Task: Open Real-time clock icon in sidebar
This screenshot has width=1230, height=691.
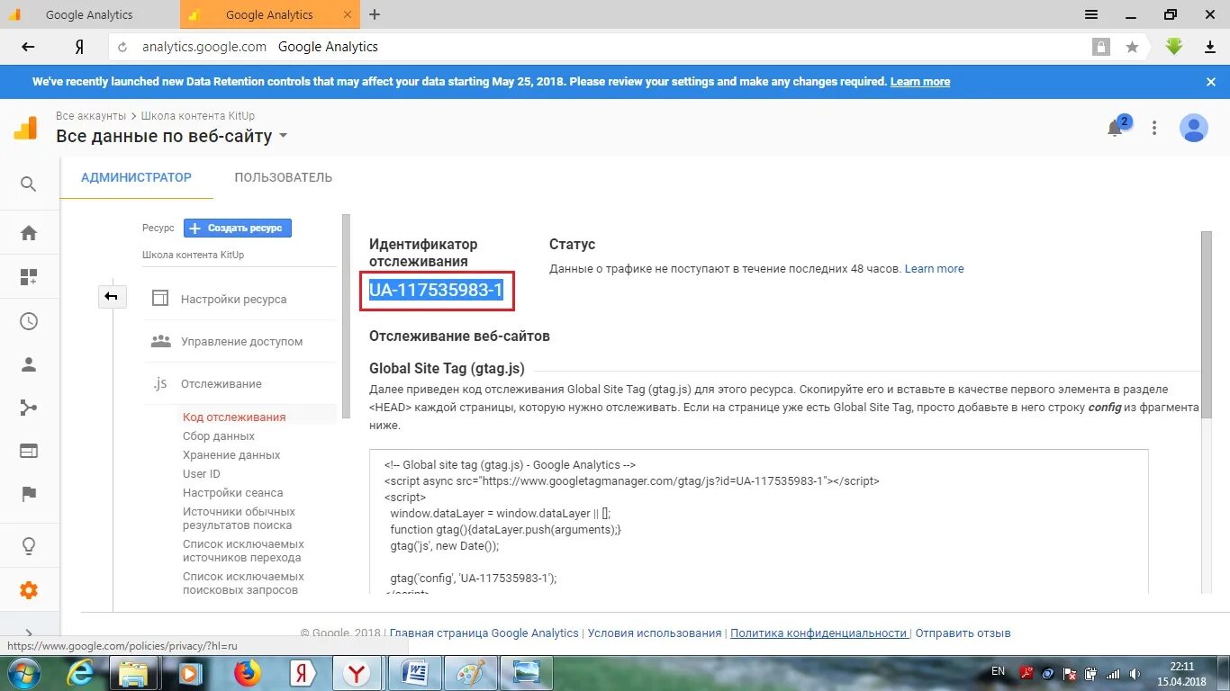Action: pos(29,321)
